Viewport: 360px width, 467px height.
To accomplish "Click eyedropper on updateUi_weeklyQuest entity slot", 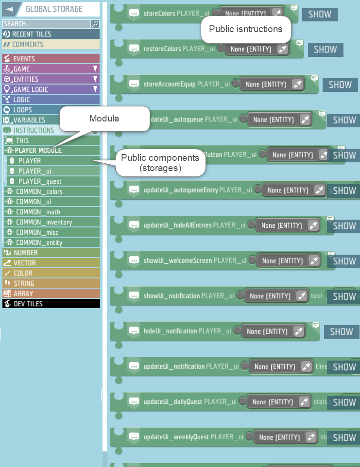I will (x=311, y=437).
